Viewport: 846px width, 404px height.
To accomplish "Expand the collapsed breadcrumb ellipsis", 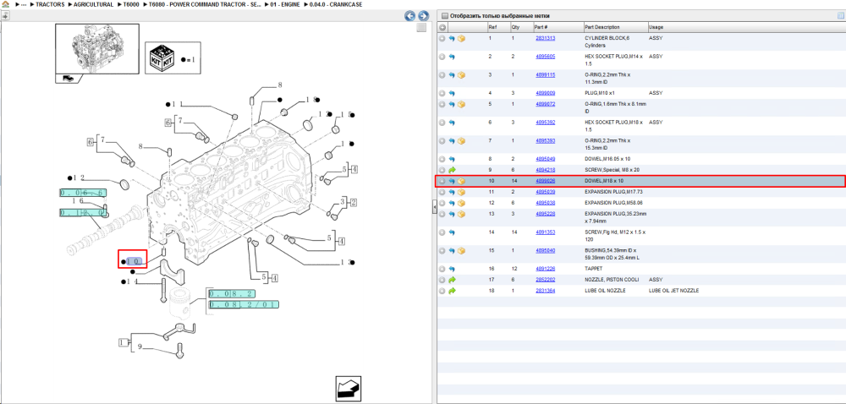I will coord(24,4).
